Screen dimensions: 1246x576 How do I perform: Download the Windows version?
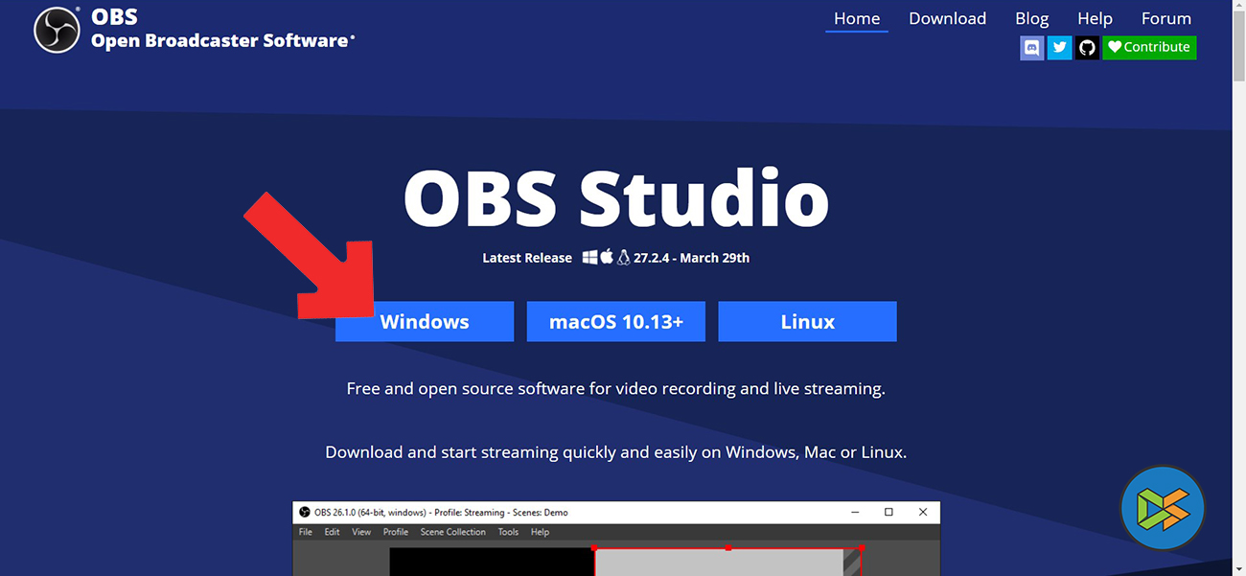(x=425, y=322)
